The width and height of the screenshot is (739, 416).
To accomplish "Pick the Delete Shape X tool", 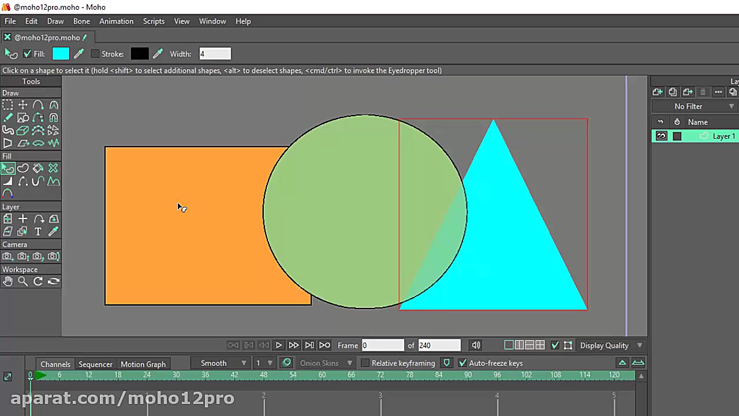I will click(54, 168).
